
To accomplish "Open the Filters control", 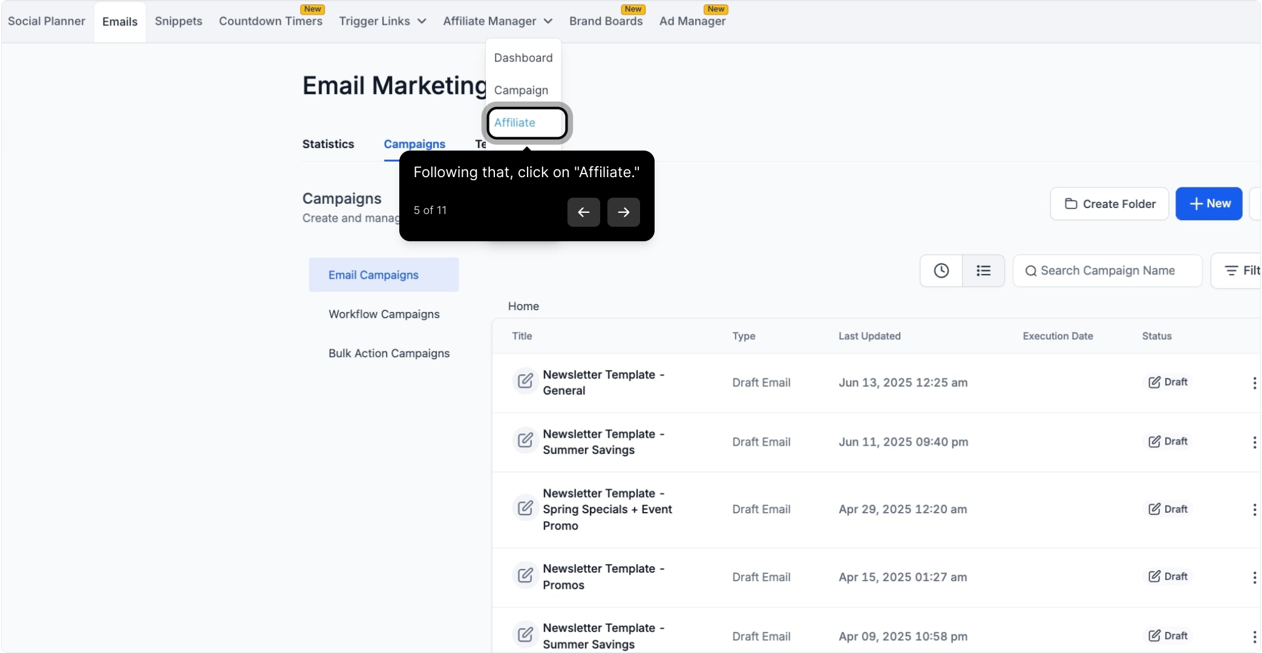I will click(x=1237, y=271).
